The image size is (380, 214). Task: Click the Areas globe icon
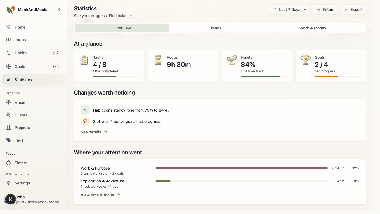pyautogui.click(x=9, y=102)
